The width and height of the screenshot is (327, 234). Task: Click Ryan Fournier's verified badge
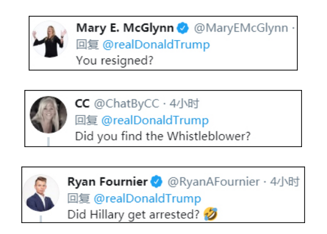(x=156, y=181)
